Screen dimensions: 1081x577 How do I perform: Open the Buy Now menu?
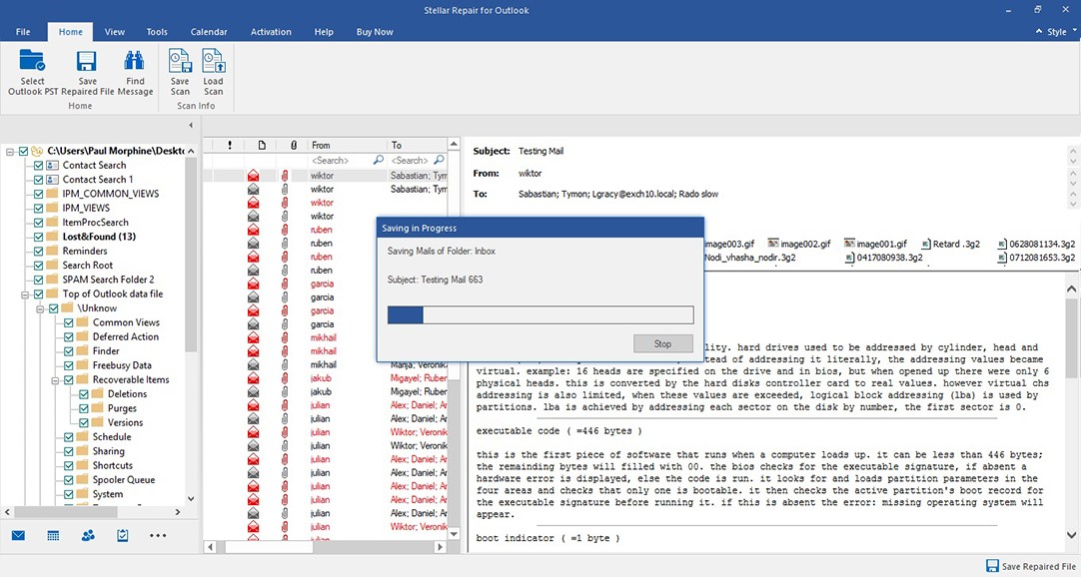tap(374, 31)
